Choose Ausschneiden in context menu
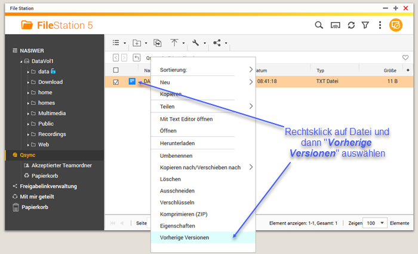Image resolution: width=418 pixels, height=254 pixels. coord(203,191)
